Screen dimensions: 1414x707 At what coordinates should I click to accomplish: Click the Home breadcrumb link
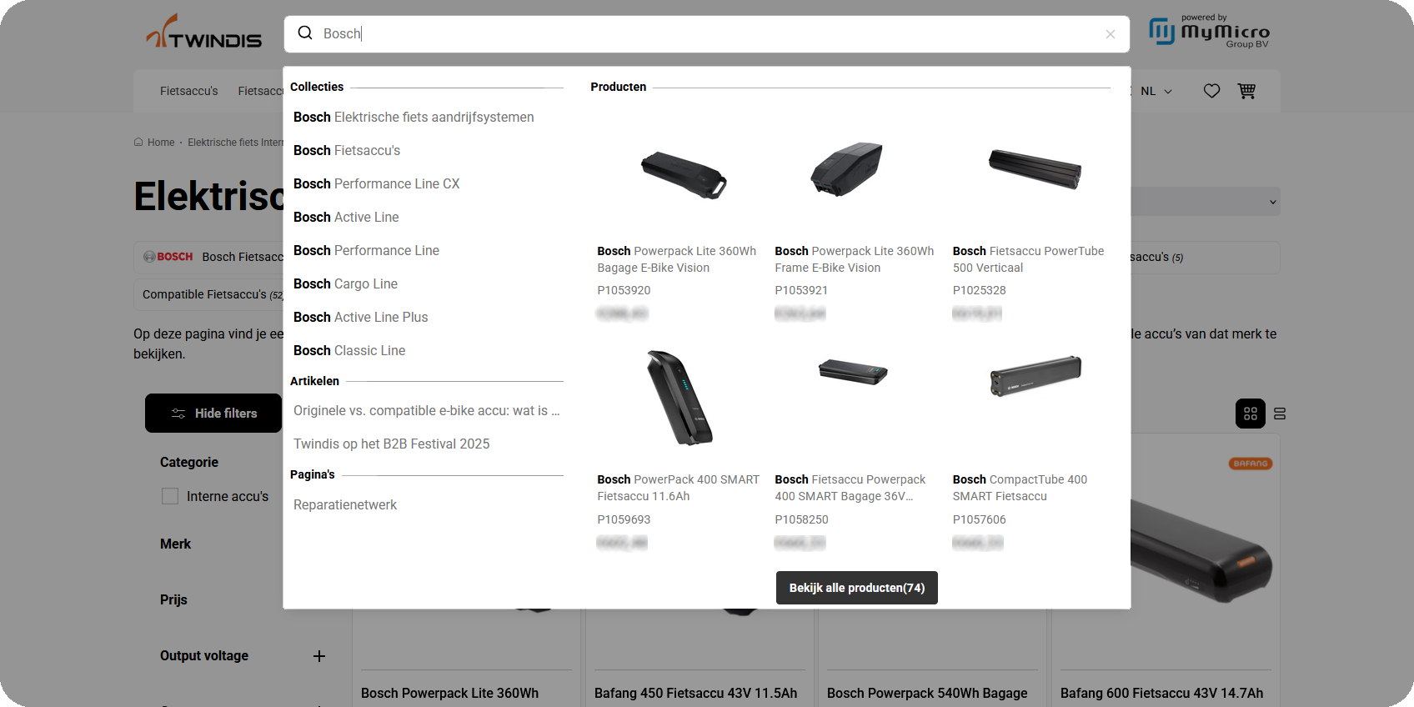pos(161,143)
